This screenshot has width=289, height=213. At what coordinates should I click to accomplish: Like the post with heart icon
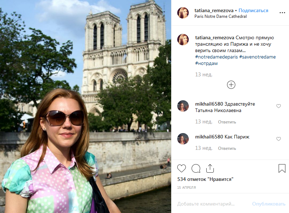click(x=182, y=168)
